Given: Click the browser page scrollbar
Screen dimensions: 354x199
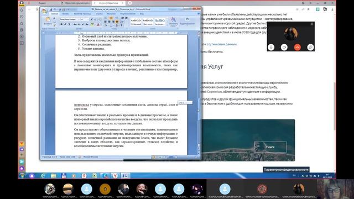Looking at the screenshot, I should click(334, 106).
